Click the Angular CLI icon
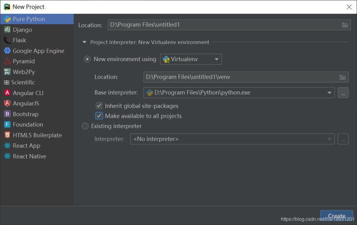This screenshot has height=225, width=357. coord(7,93)
